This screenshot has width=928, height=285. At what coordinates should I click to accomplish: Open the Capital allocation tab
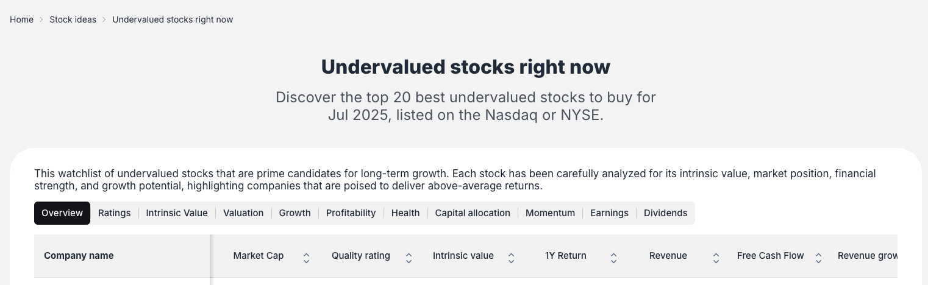473,213
